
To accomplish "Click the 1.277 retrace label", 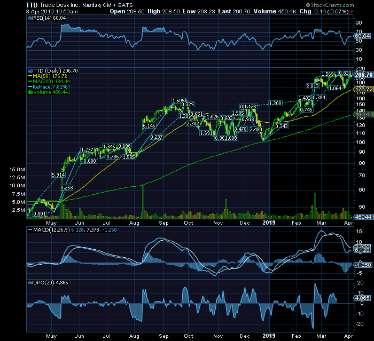I will [x=87, y=150].
